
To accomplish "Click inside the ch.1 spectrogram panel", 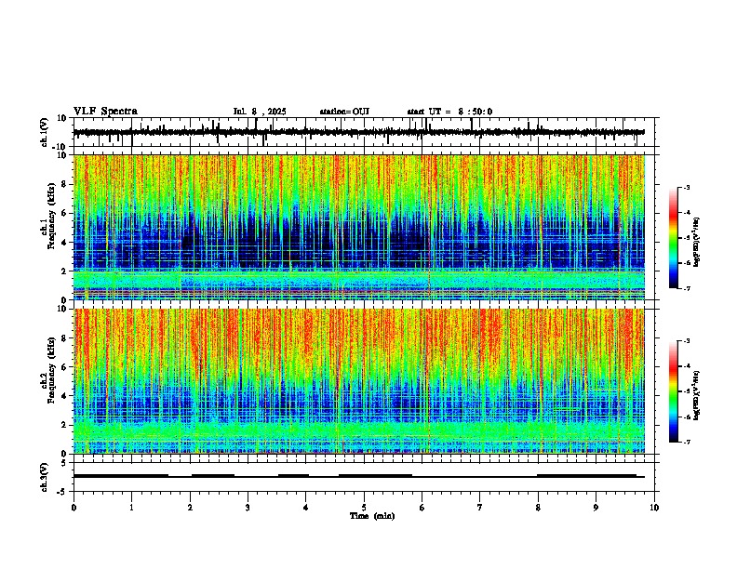I will pyautogui.click(x=358, y=227).
